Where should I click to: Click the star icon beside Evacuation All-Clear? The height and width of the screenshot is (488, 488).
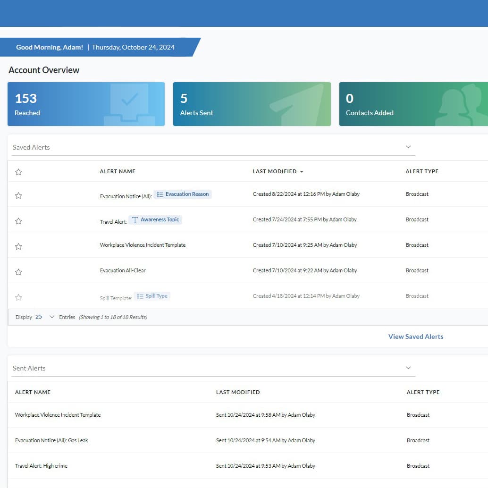point(18,272)
